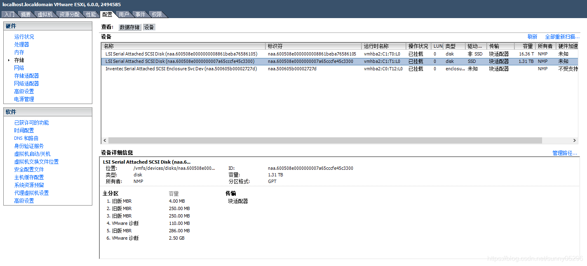Open the 摘要 tab
The width and height of the screenshot is (587, 266).
(x=26, y=14)
